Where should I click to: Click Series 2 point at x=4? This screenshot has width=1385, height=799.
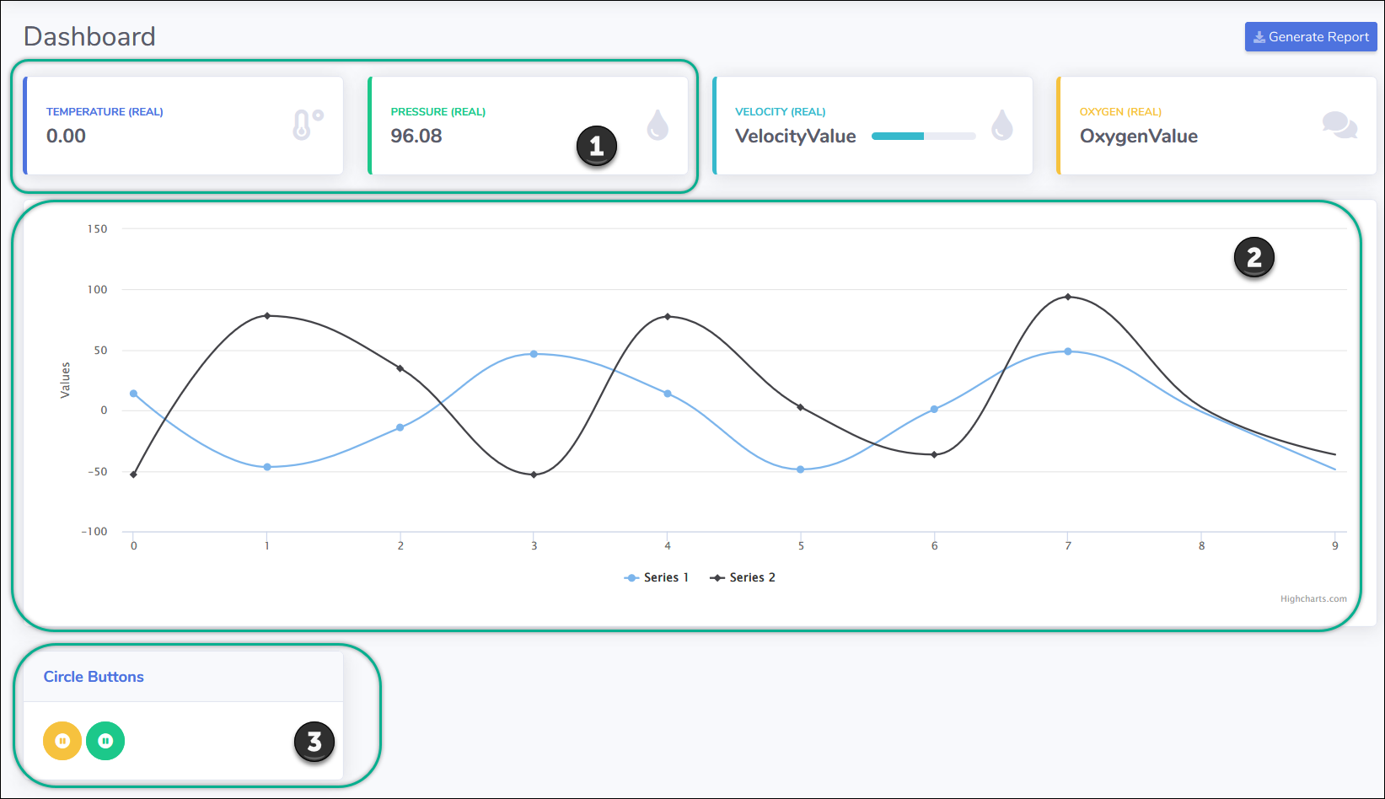coord(668,317)
